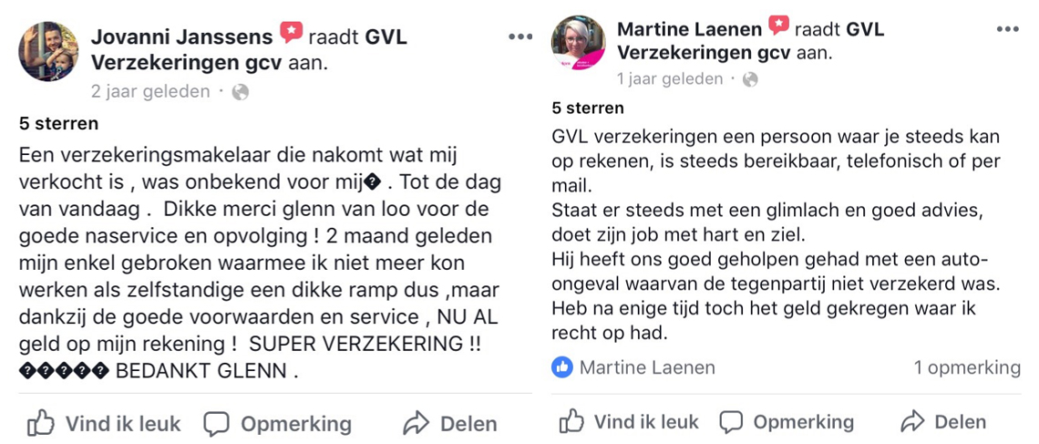Like Martine's review with thumbs-up
This screenshot has height=444, width=1039.
[628, 422]
